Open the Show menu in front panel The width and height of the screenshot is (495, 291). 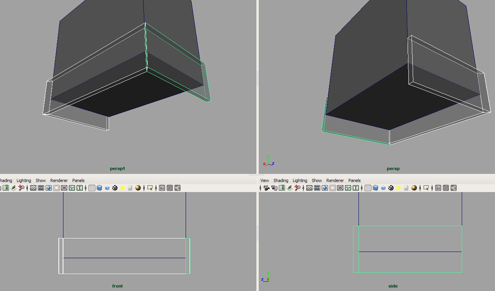[41, 180]
